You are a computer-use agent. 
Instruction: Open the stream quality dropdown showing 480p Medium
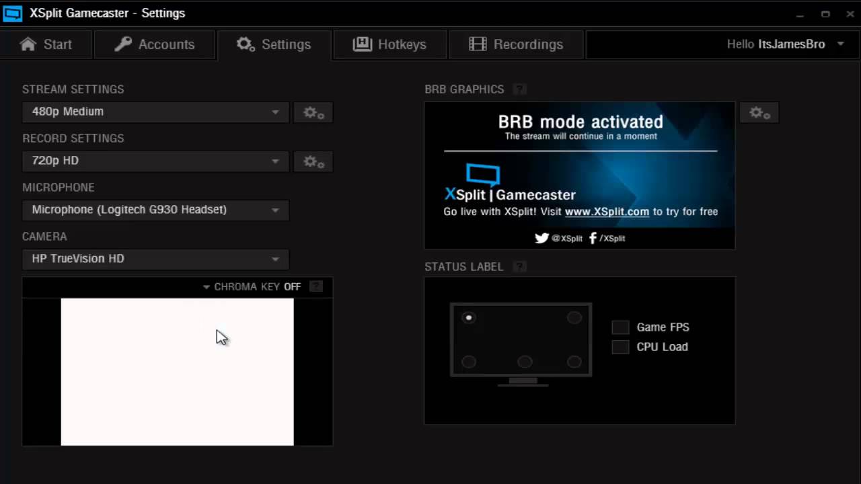(155, 112)
